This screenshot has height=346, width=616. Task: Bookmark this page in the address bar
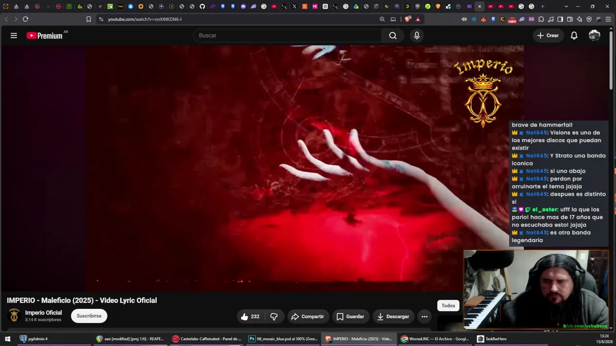pos(89,19)
